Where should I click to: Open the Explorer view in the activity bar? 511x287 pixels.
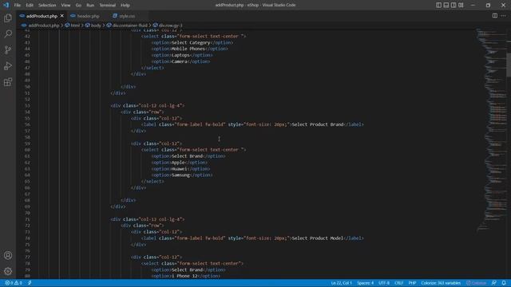(8, 18)
